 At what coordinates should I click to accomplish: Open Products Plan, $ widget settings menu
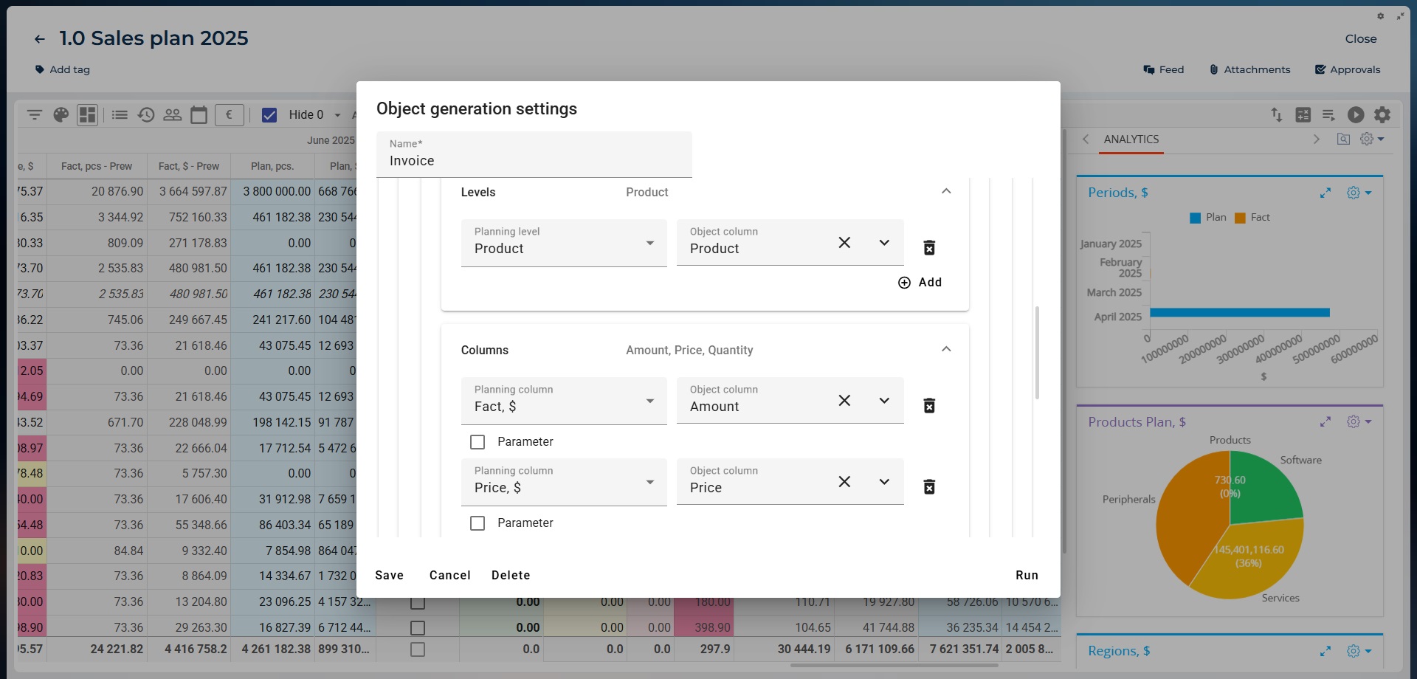coord(1359,421)
